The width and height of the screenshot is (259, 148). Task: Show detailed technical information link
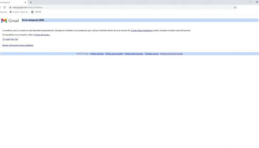[18, 45]
